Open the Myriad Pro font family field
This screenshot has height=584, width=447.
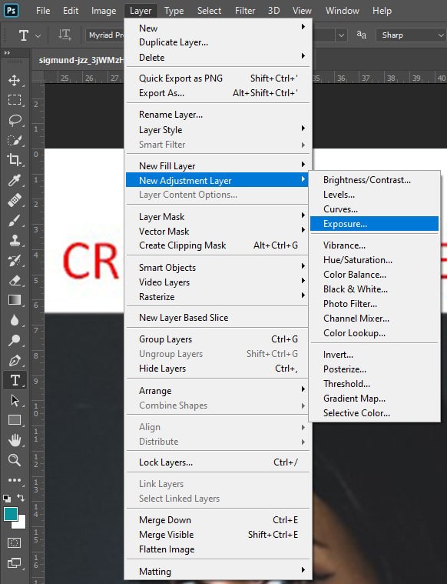pyautogui.click(x=106, y=35)
